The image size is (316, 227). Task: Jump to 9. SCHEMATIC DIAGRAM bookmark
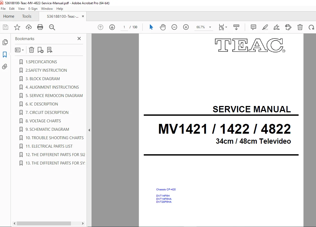[x=47, y=129]
